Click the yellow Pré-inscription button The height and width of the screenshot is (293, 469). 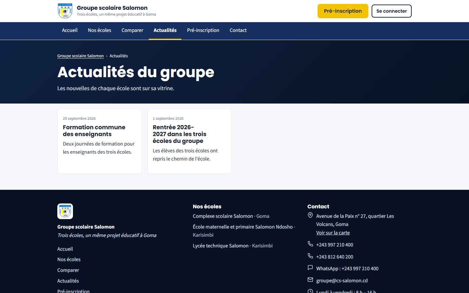click(x=343, y=11)
